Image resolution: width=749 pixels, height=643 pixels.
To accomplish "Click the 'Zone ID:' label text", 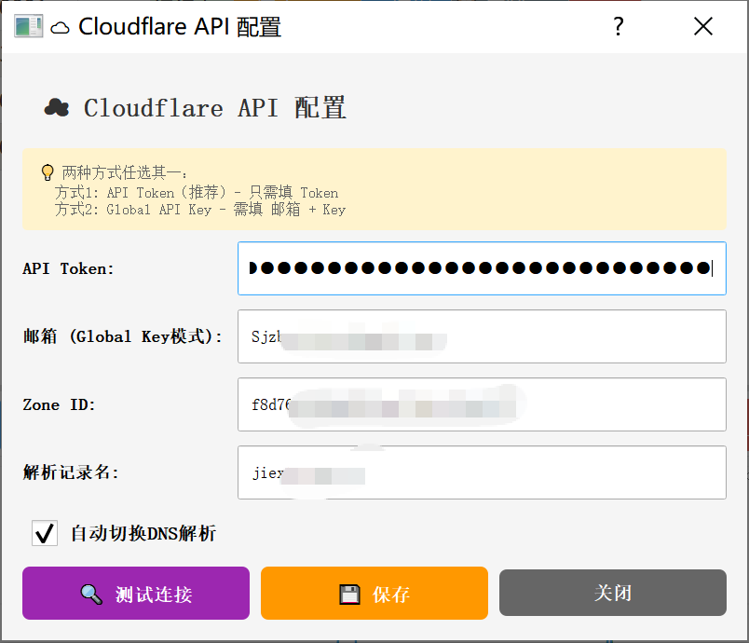I will 59,405.
